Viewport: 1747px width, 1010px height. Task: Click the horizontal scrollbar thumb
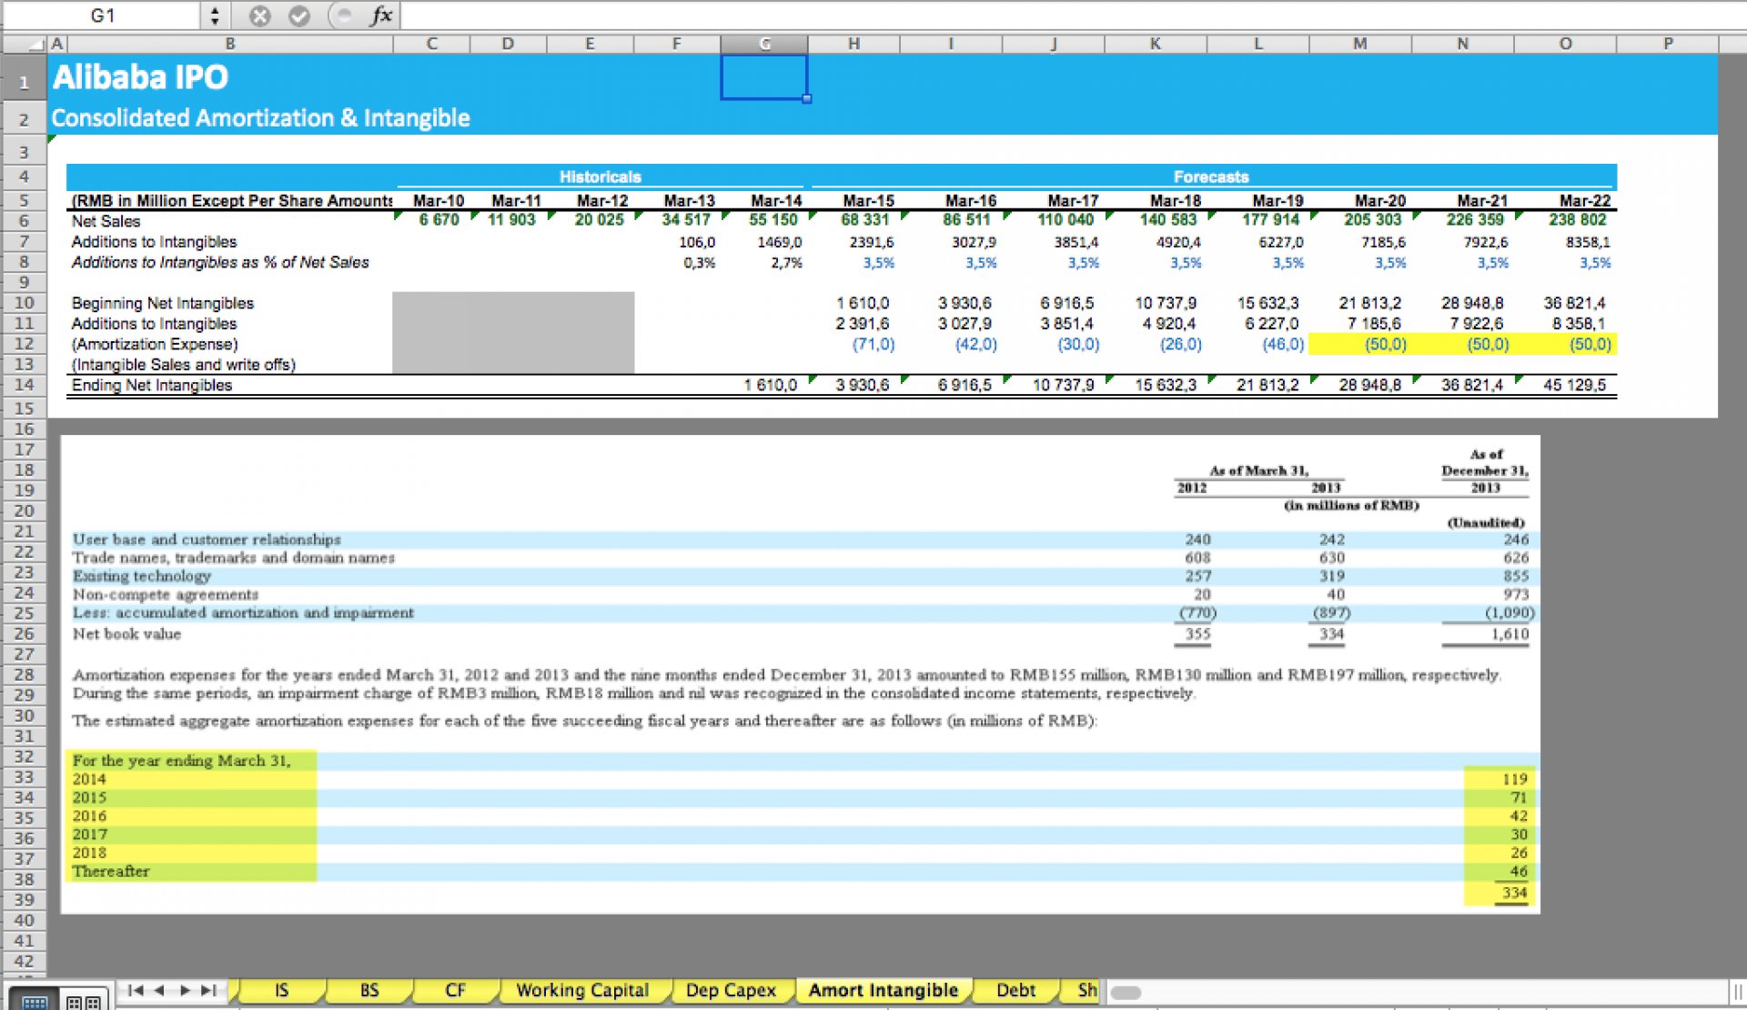pos(1126,993)
